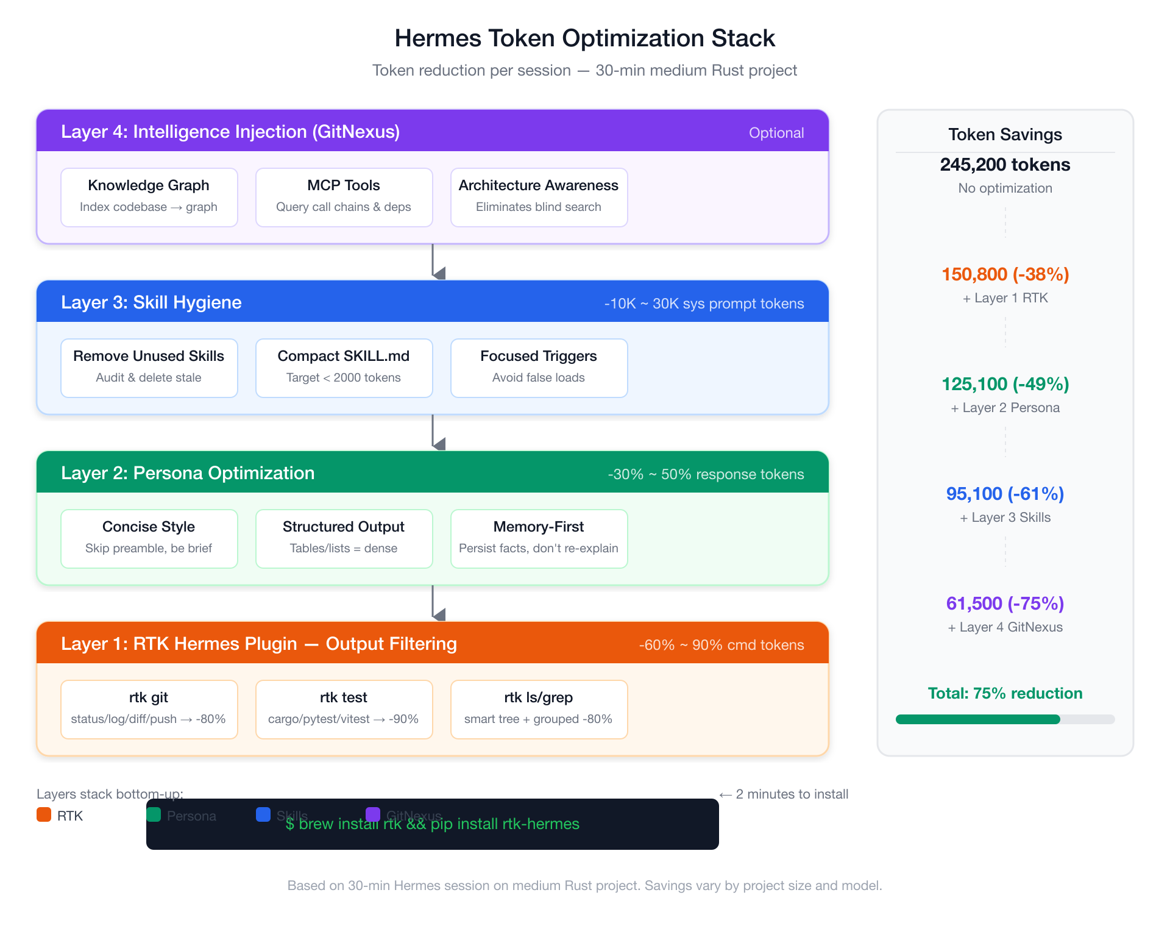Click the Focused Triggers card
The height and width of the screenshot is (951, 1170).
539,368
